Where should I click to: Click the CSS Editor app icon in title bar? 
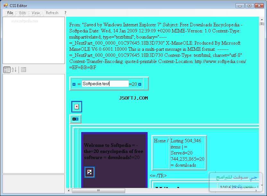[6, 6]
